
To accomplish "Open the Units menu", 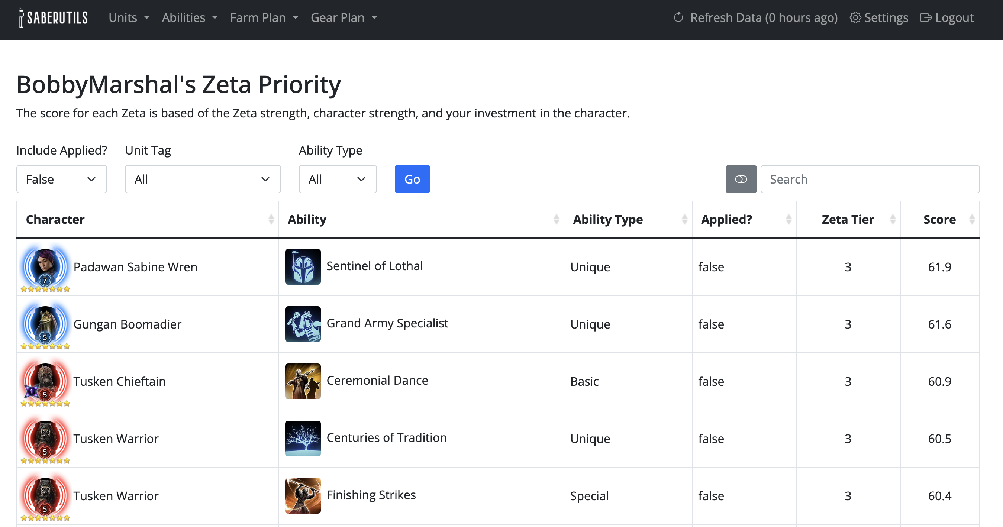I will pos(129,17).
